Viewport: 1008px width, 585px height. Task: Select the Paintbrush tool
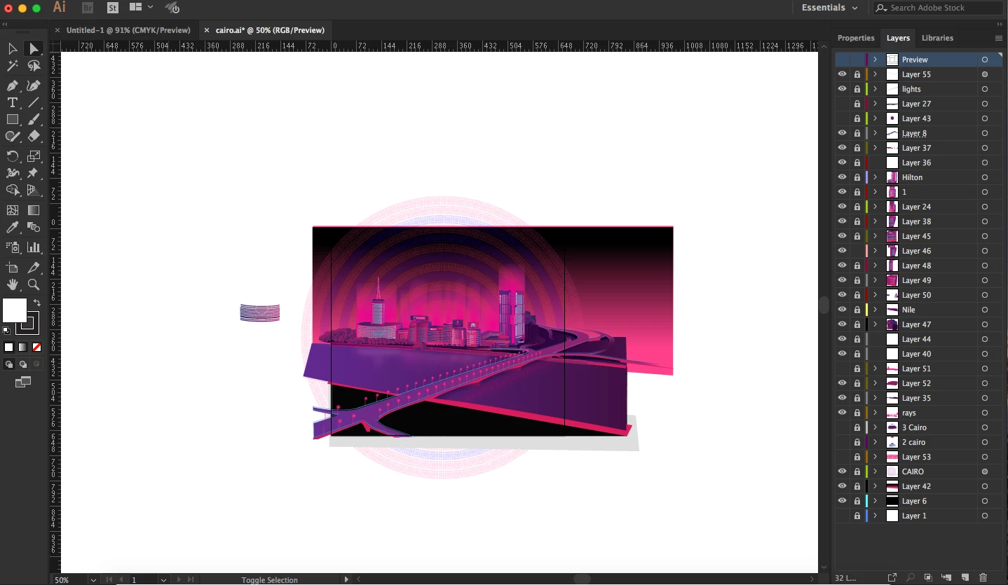(33, 120)
